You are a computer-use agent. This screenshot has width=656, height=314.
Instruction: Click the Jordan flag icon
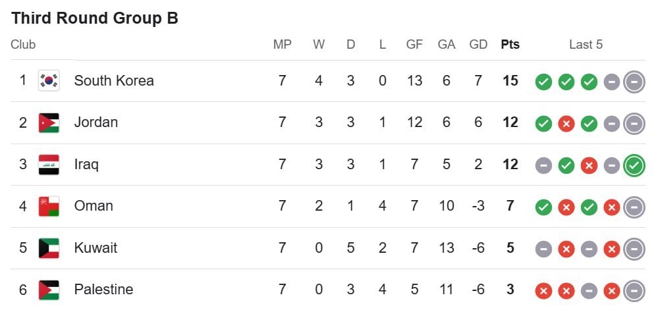coord(49,122)
